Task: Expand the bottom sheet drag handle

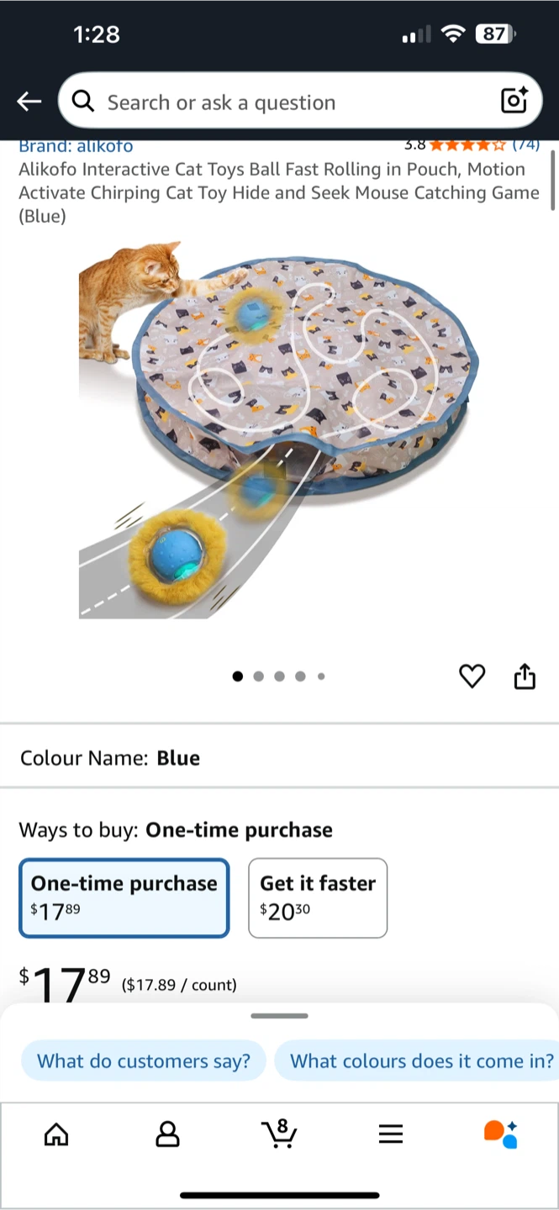Action: 279,1016
